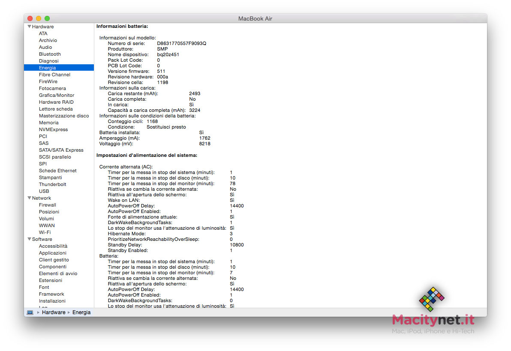
Task: Select the highlighted Energia sidebar item
Action: coord(59,68)
